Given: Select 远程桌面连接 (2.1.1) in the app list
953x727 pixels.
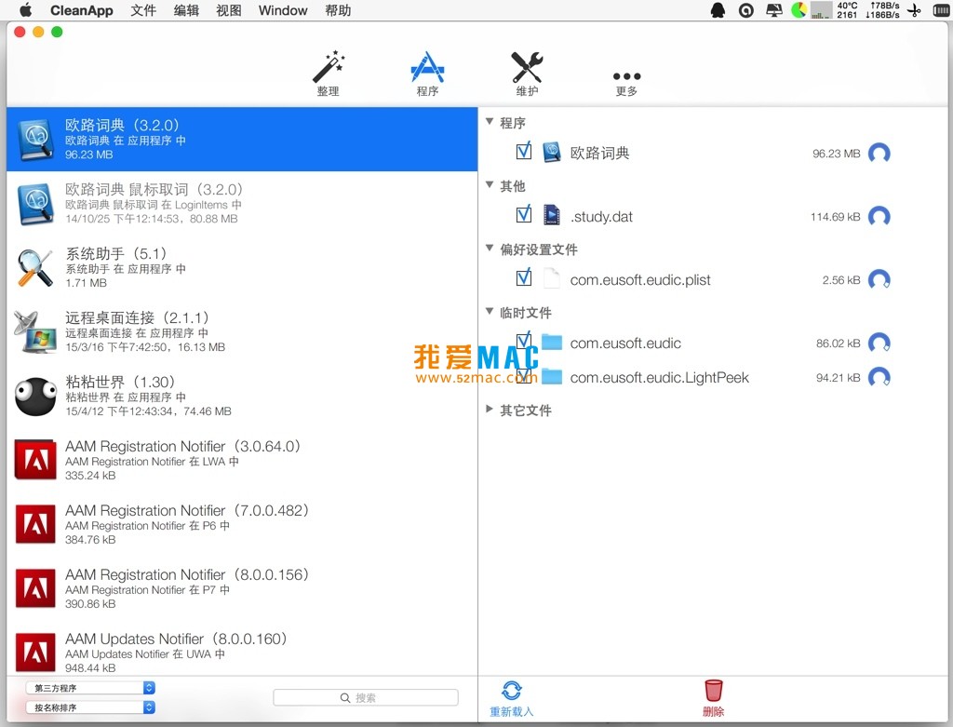Looking at the screenshot, I should pos(242,332).
